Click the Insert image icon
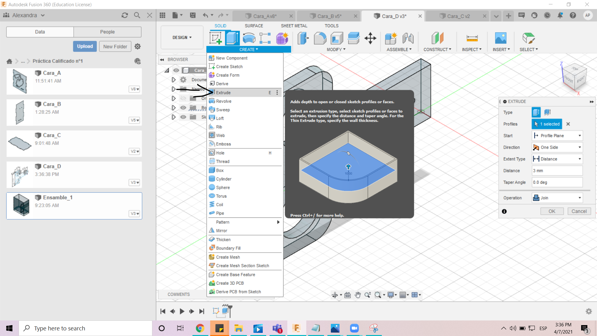 tap(500, 38)
